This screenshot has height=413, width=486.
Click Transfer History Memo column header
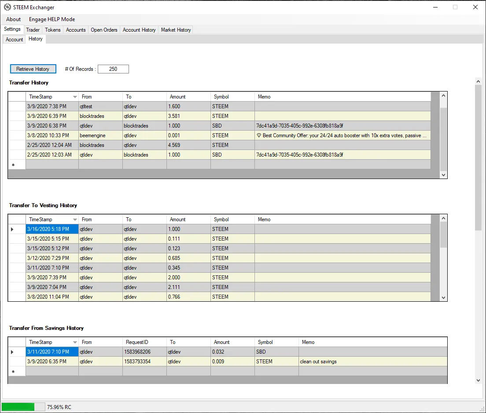pos(342,97)
